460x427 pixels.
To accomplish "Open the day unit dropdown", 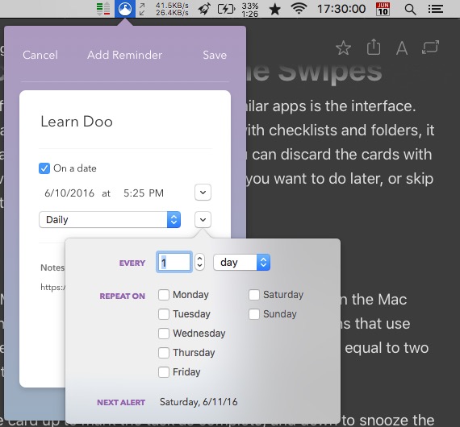I will (242, 262).
